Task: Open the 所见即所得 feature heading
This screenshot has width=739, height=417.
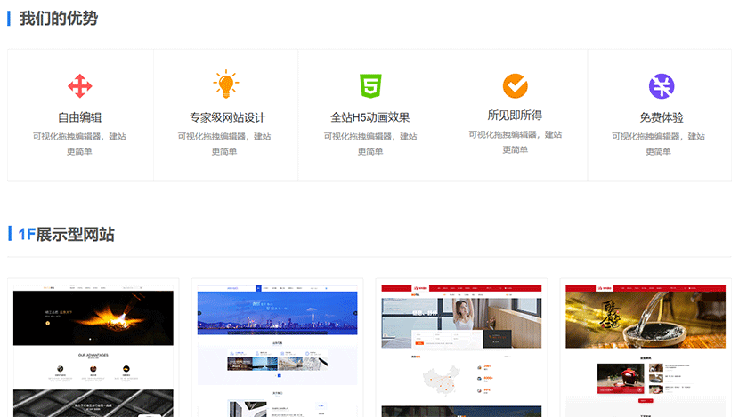Action: 515,116
